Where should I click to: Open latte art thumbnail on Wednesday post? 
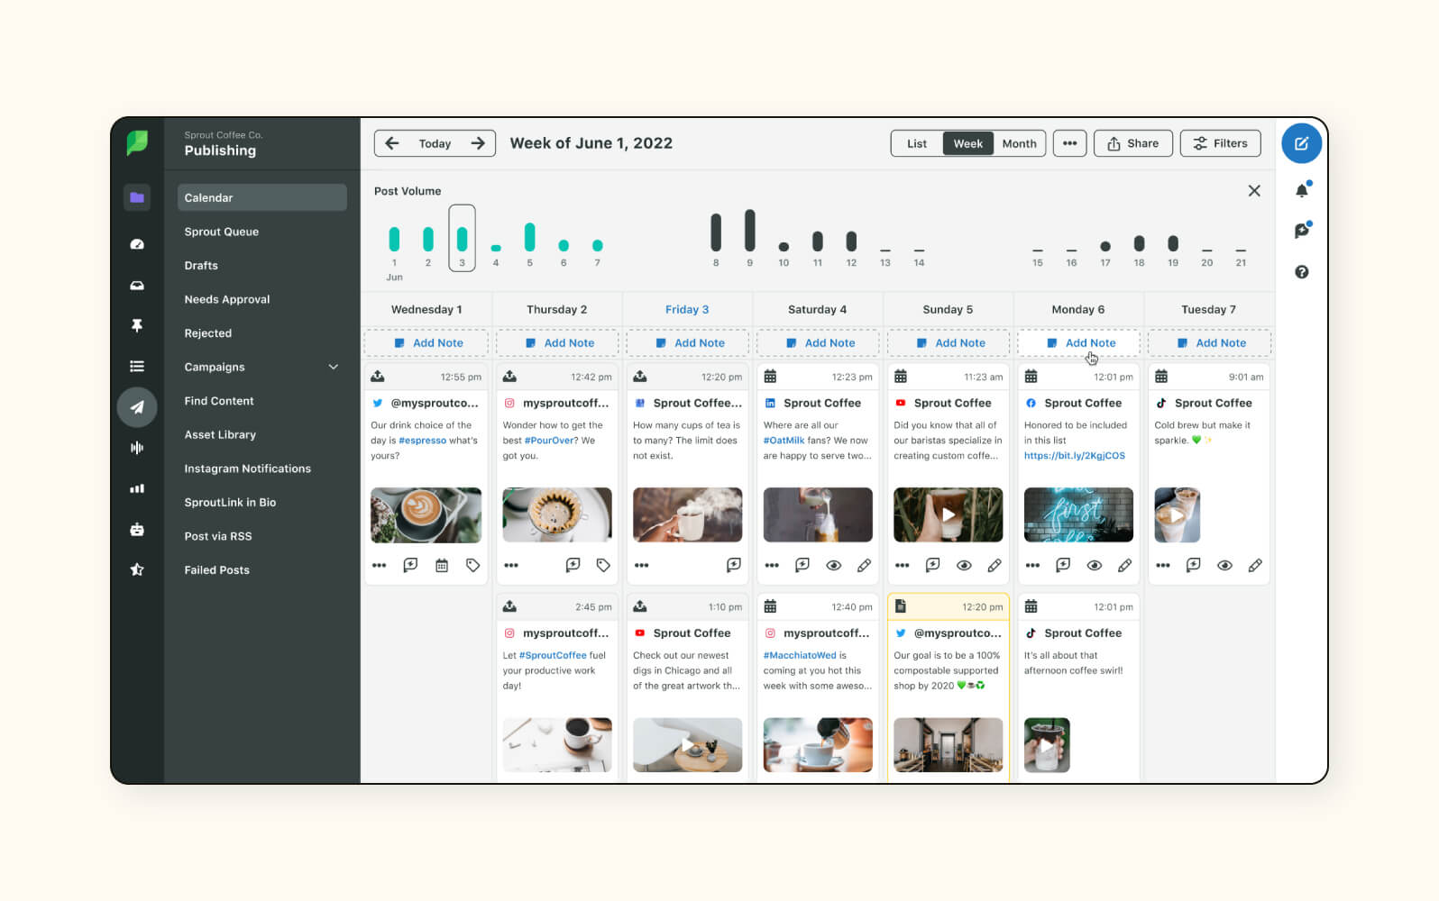tap(426, 515)
